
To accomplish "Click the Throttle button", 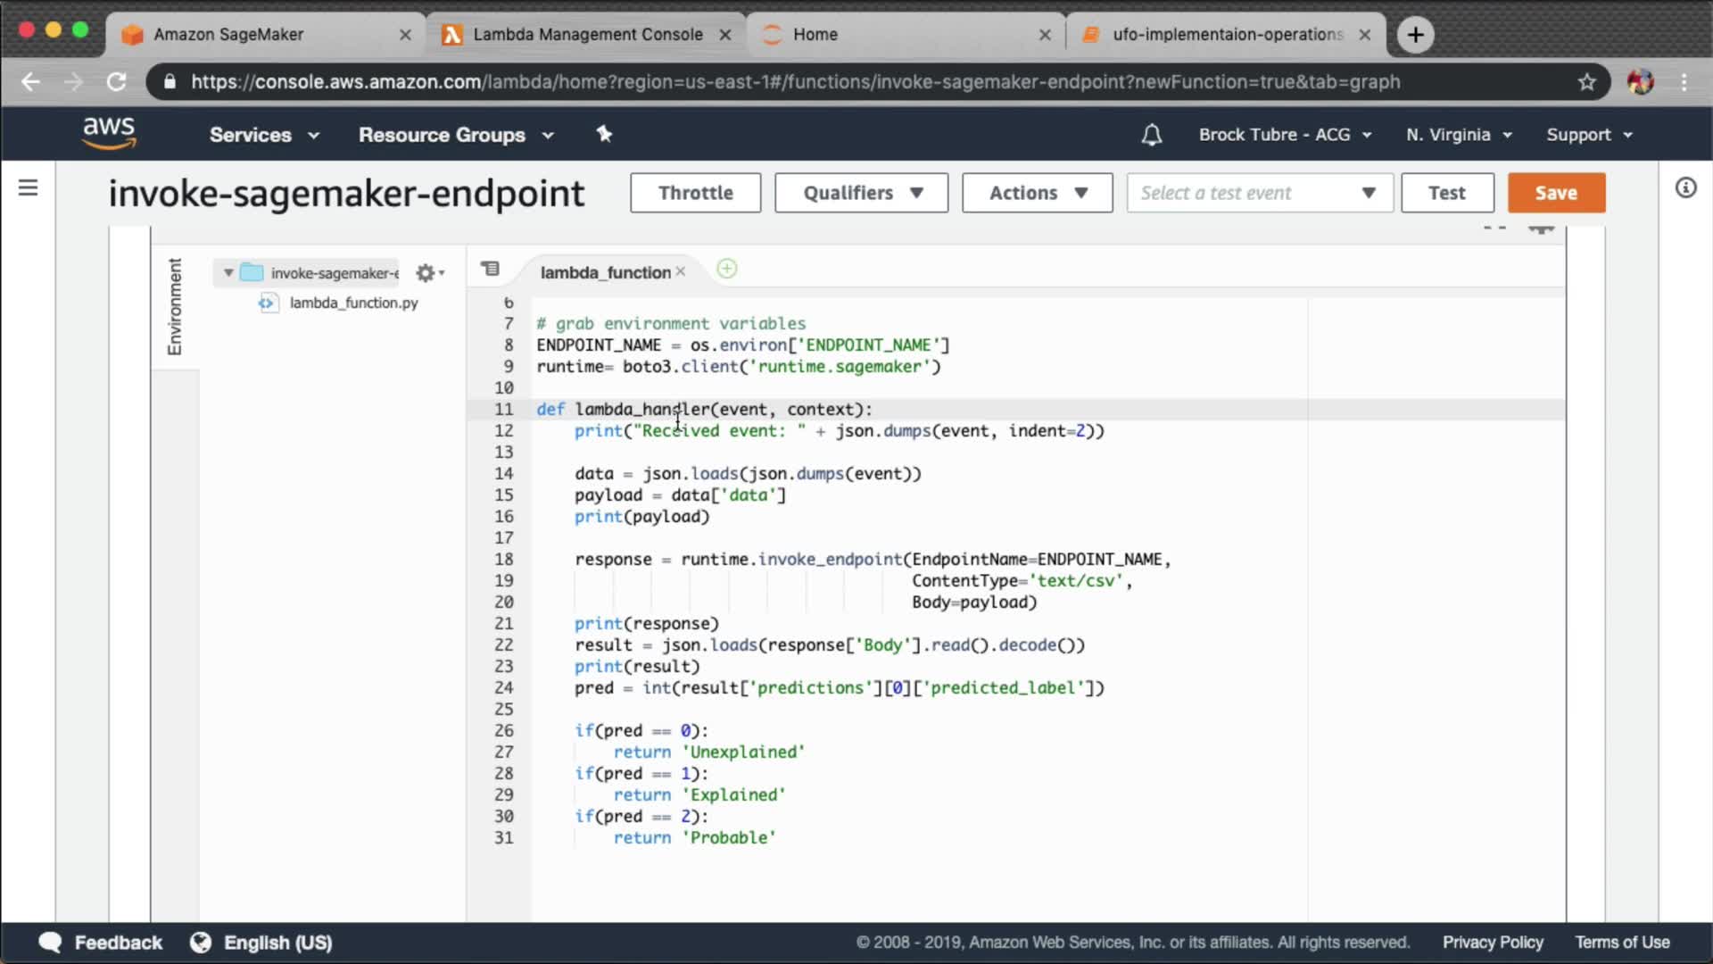I will click(695, 193).
